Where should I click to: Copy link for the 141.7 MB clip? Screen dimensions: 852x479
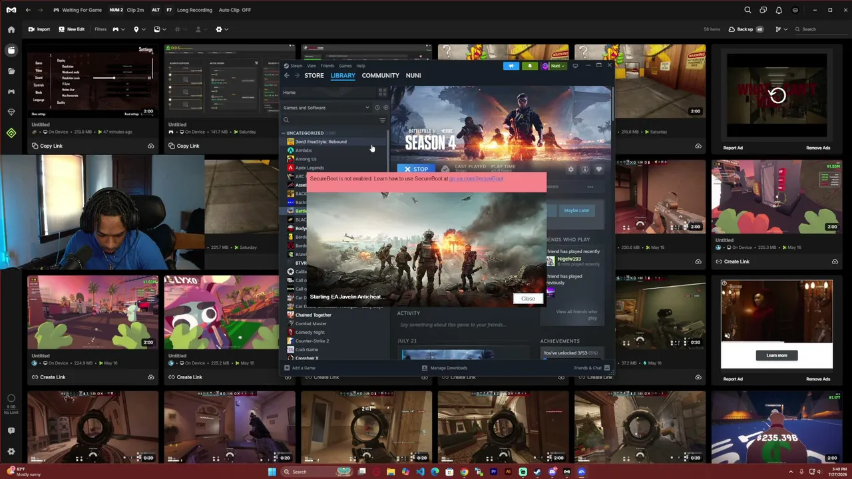point(183,146)
